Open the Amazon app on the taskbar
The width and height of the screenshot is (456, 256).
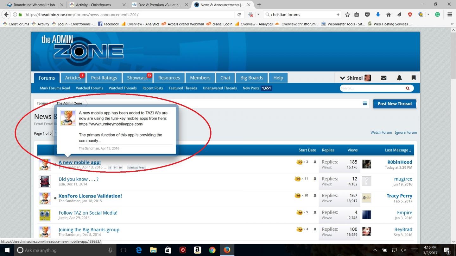tap(197, 250)
